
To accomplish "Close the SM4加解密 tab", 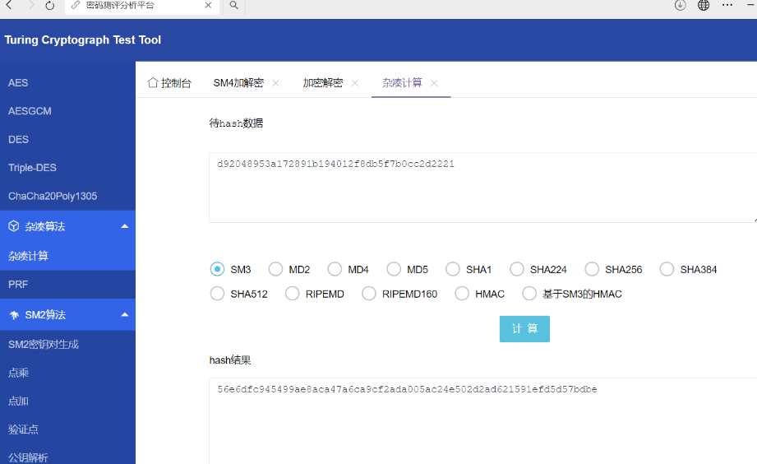I will point(275,83).
